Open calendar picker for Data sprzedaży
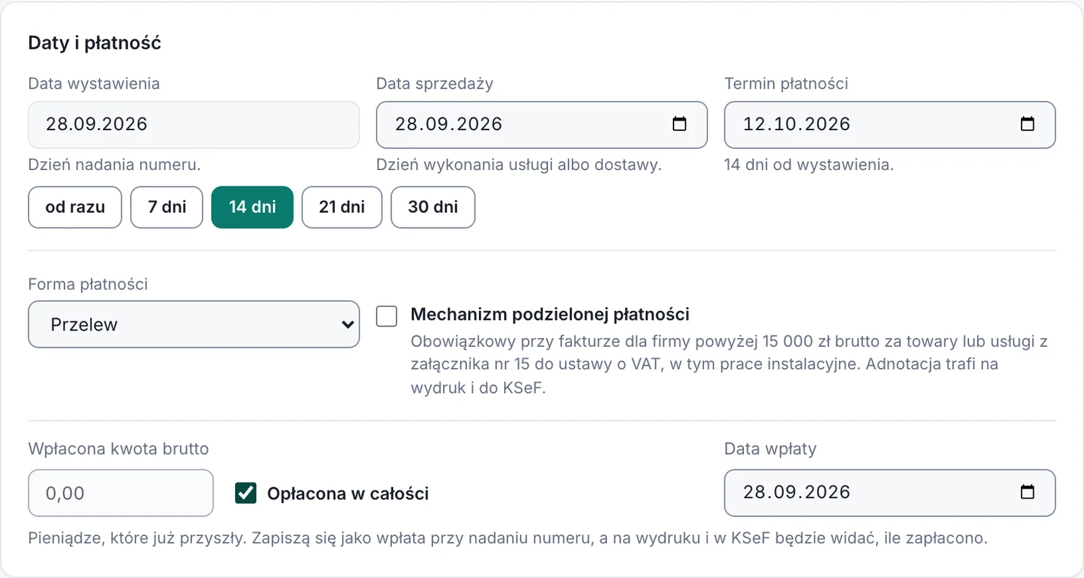The height and width of the screenshot is (578, 1084). 679,124
